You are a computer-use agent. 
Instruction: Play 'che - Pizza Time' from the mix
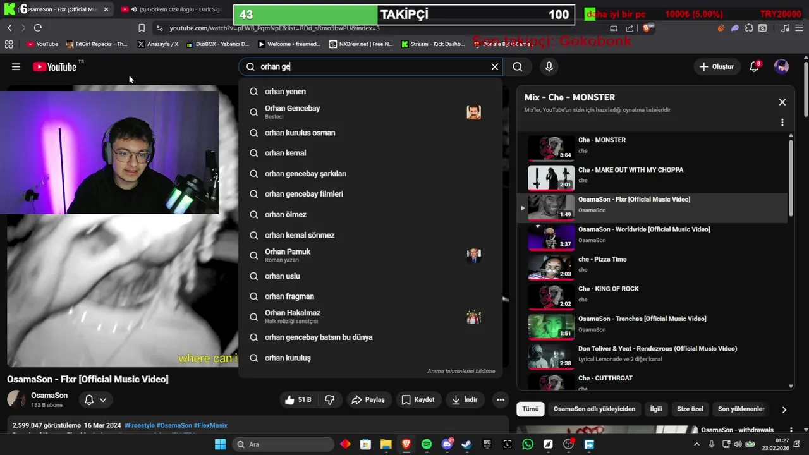coord(654,267)
